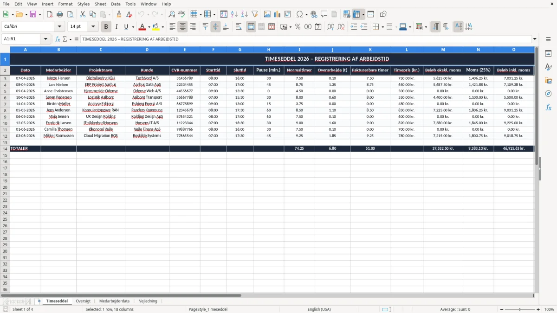Toggle Bold formatting

tap(106, 27)
